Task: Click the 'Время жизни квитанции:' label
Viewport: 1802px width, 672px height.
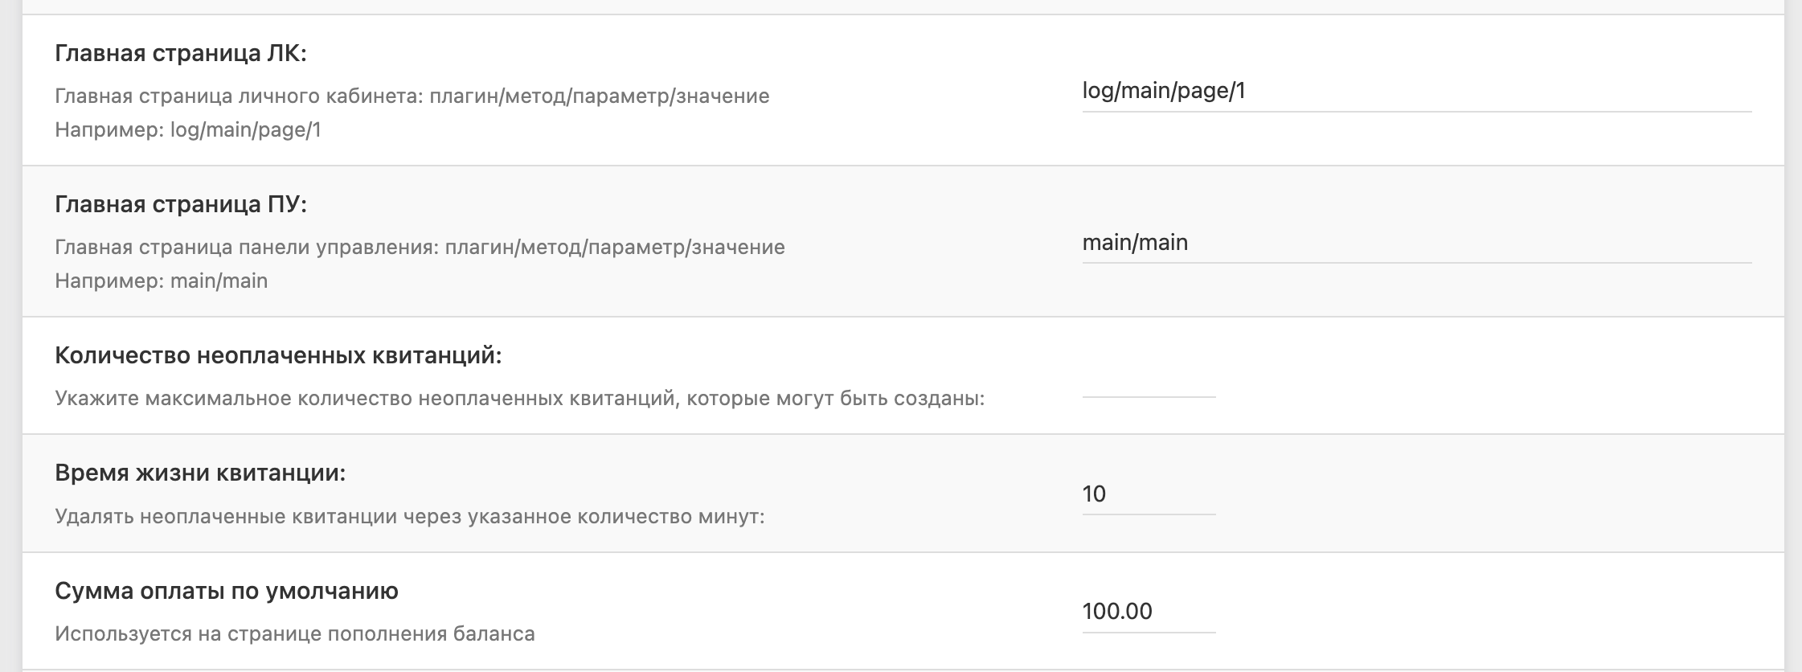Action: click(x=200, y=473)
